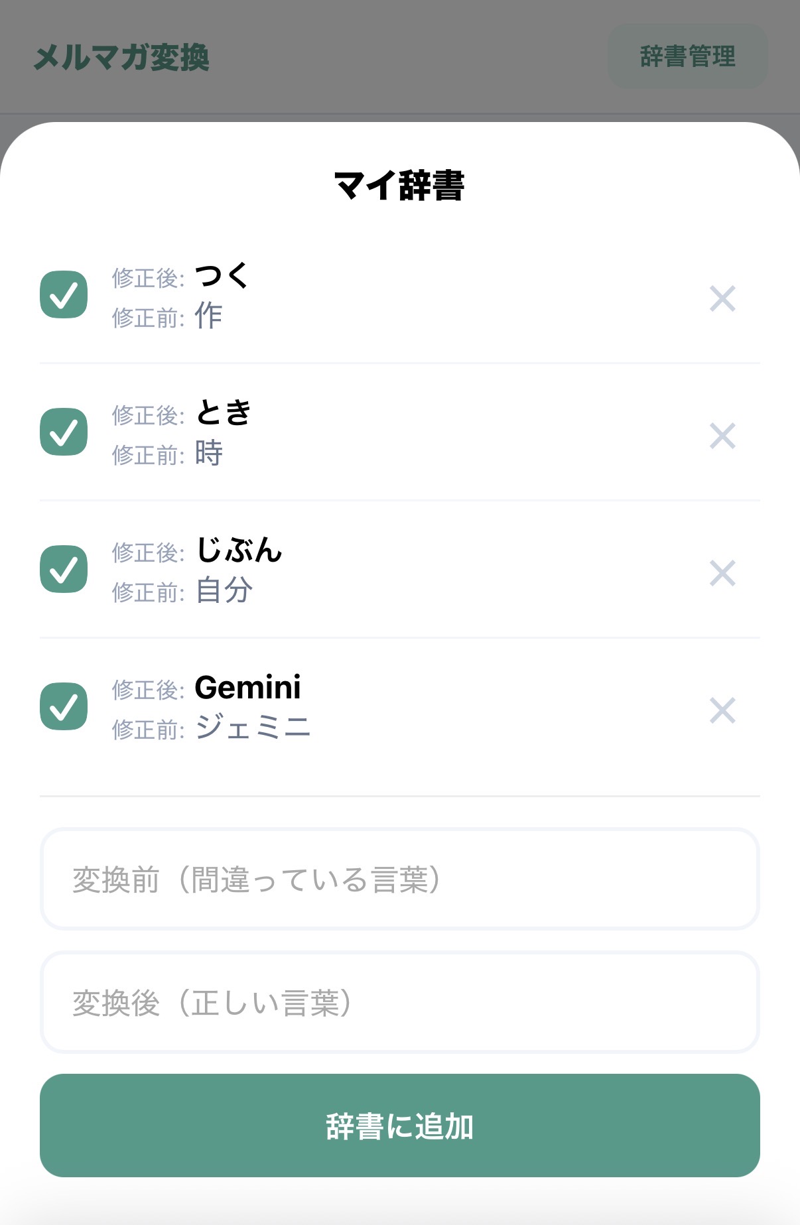800x1225 pixels.
Task: Select the corrected word つく
Action: [222, 276]
